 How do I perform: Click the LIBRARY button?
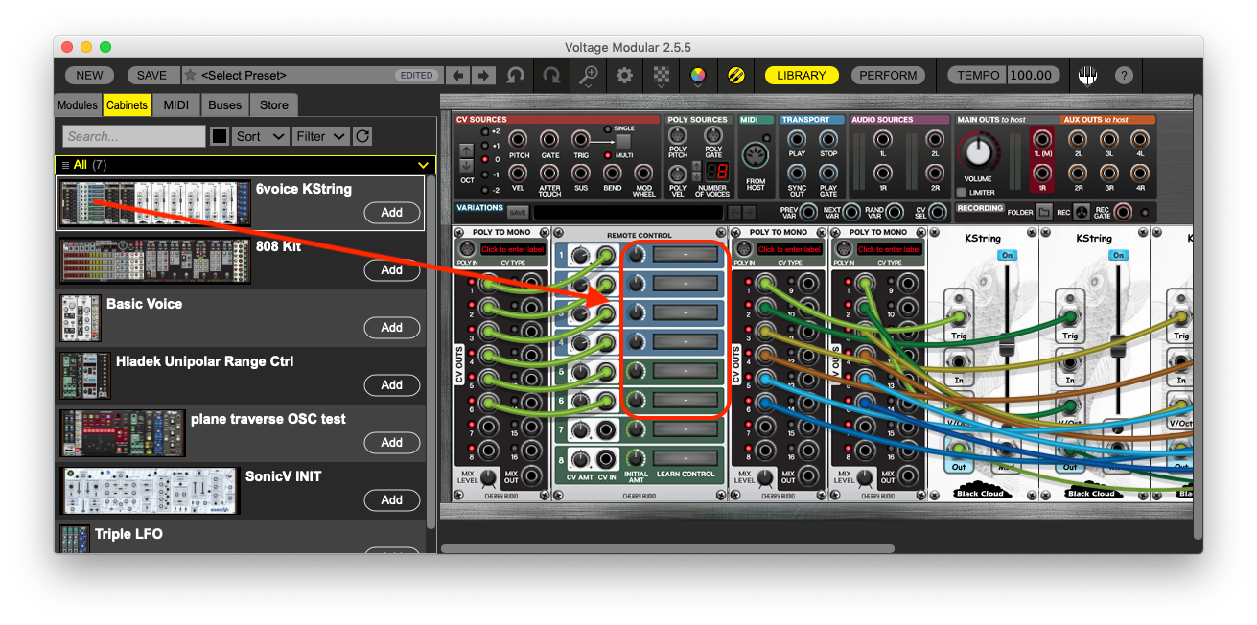[x=802, y=75]
